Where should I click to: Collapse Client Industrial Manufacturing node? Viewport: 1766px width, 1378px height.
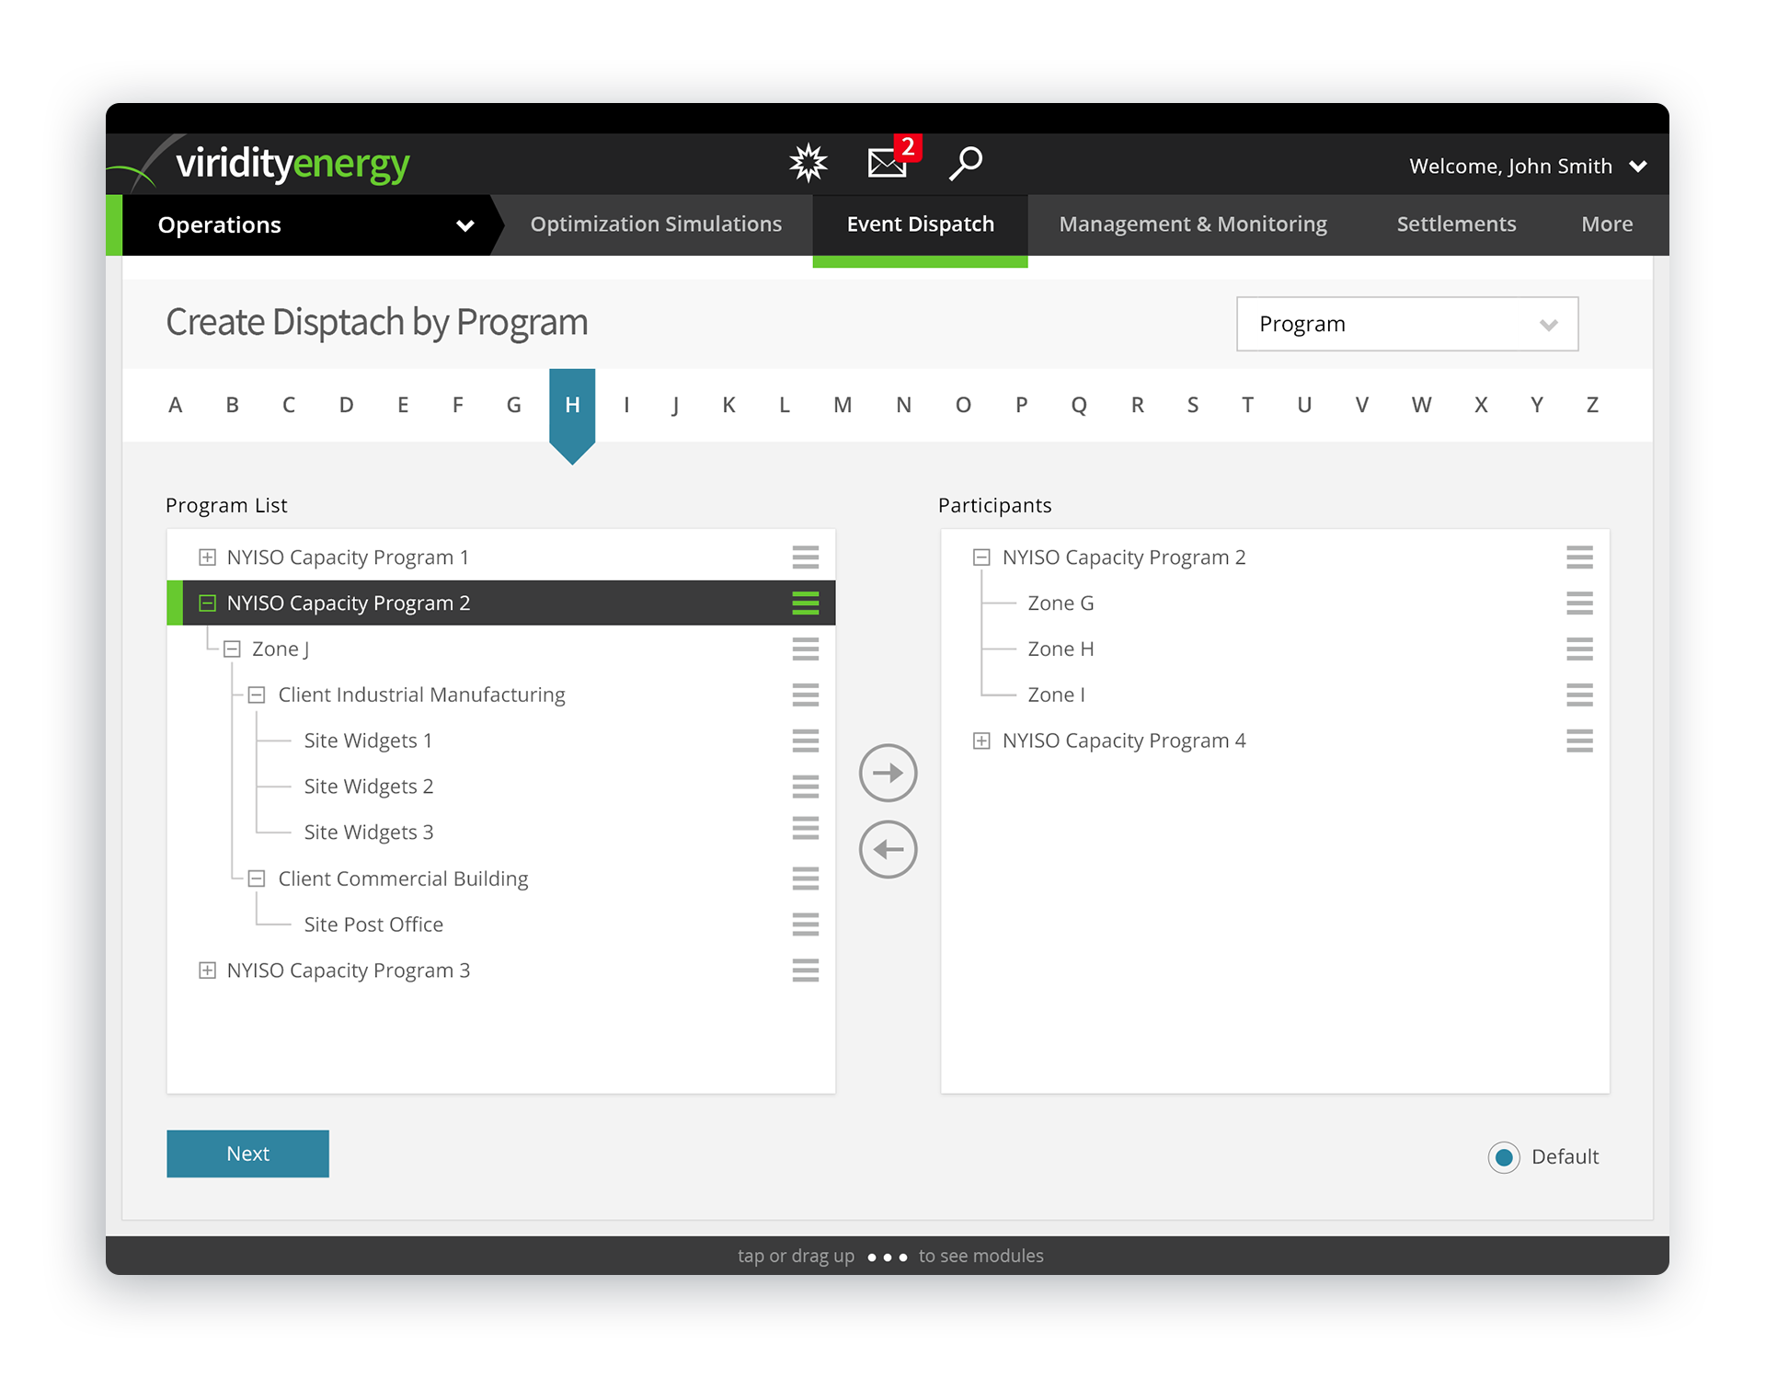tap(257, 695)
